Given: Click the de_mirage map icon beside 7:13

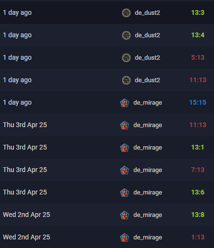Looking at the screenshot, I should (x=124, y=170).
